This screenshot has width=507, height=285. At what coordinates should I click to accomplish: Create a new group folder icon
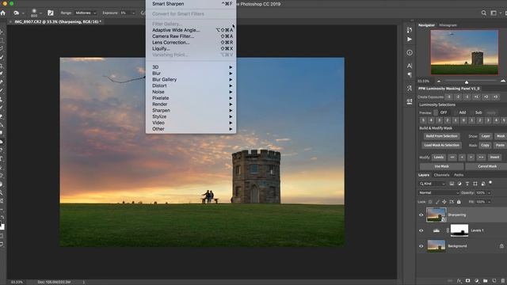tap(485, 281)
